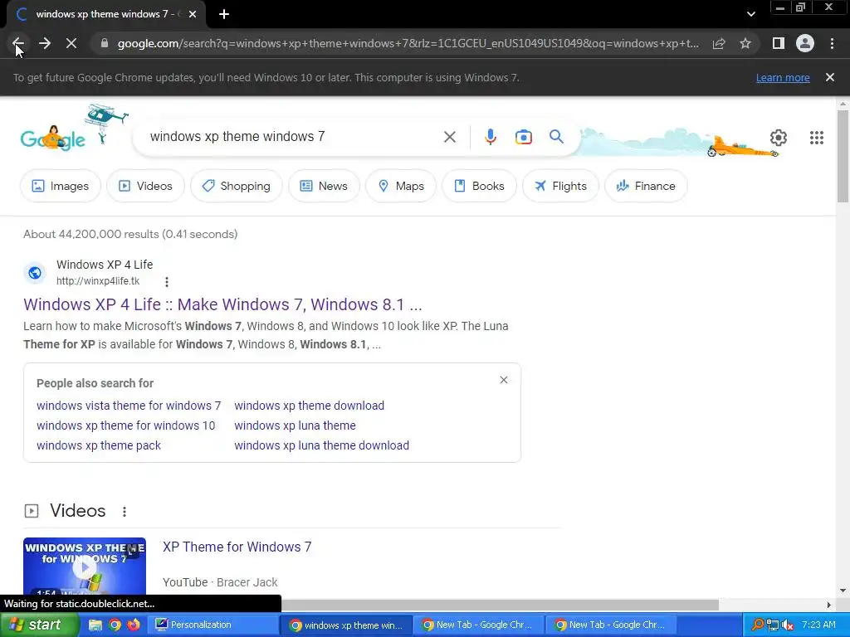Switch to Finance results tab
The image size is (850, 637).
[x=646, y=186]
